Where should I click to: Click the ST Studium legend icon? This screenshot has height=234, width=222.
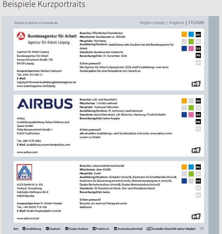pyautogui.click(x=47, y=229)
